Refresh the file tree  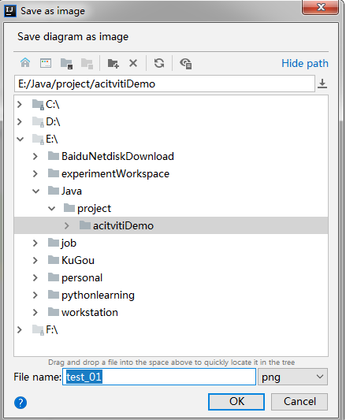159,64
